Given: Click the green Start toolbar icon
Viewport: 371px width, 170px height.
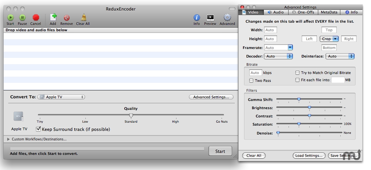Looking at the screenshot, I should pos(10,17).
